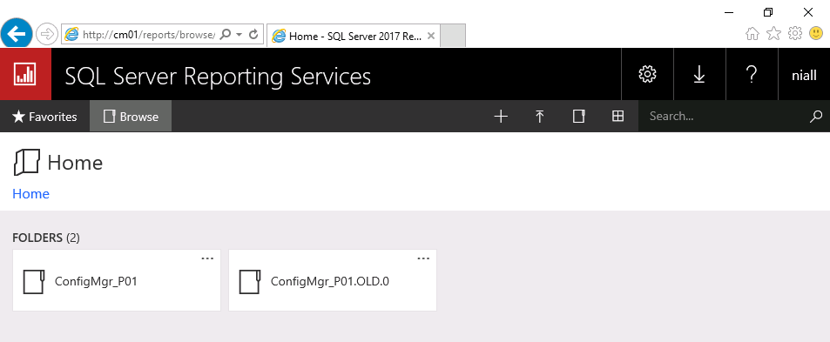The image size is (830, 342).
Task: Open the settings gear in the black header
Action: pos(647,74)
